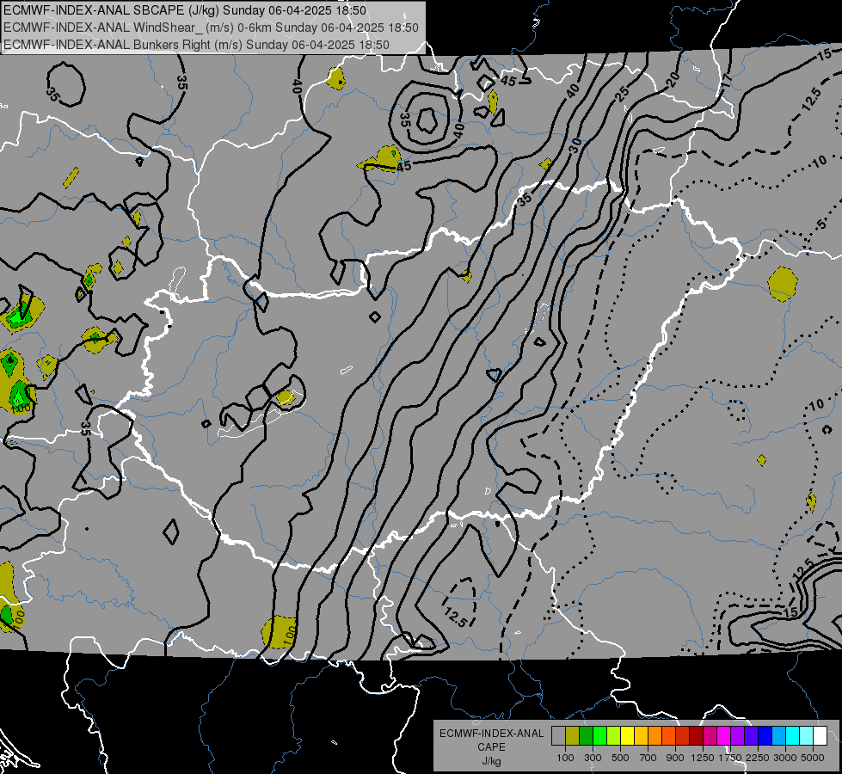This screenshot has height=774, width=842.
Task: Click the 3000 tick label on legend
Action: (784, 758)
